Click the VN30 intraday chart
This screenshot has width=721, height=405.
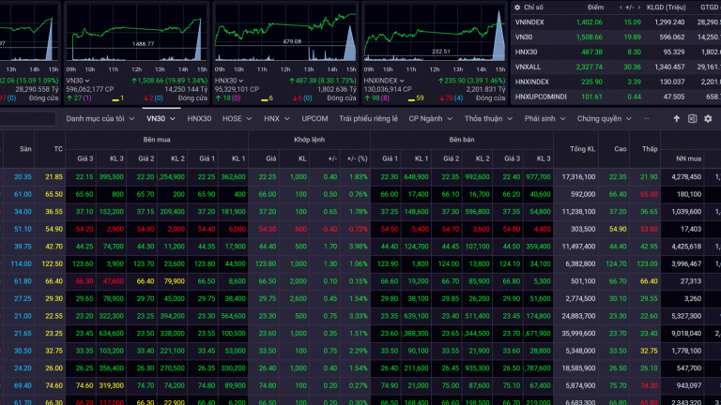coord(136,35)
